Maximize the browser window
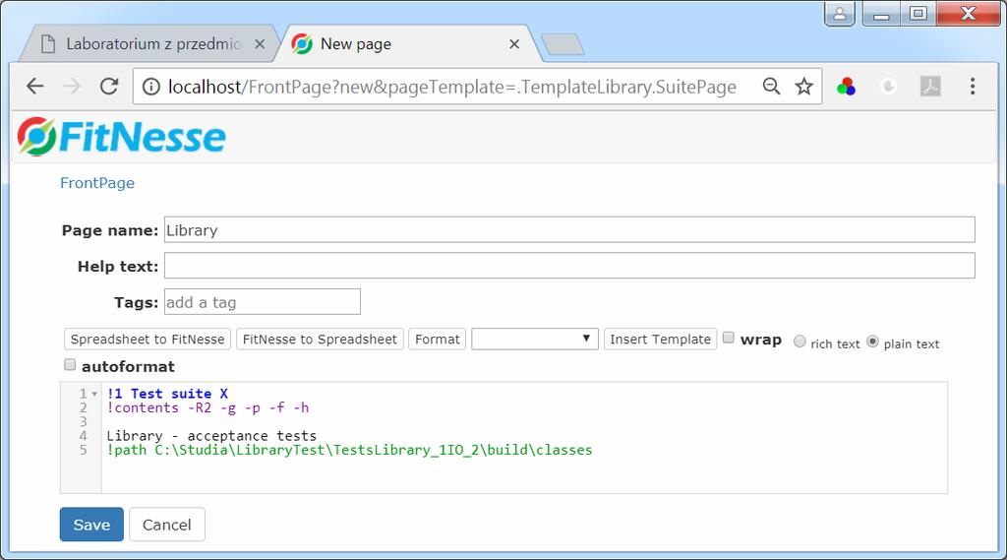 click(918, 14)
